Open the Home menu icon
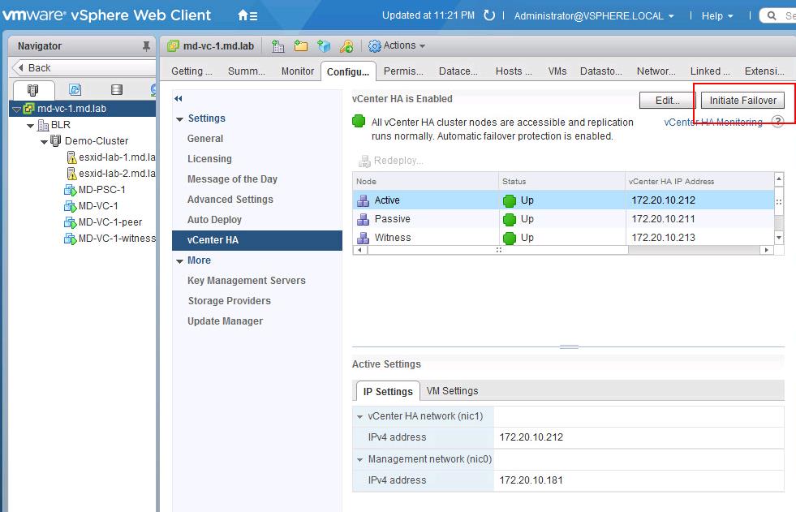Screen dimensions: 796x512 [x=247, y=15]
